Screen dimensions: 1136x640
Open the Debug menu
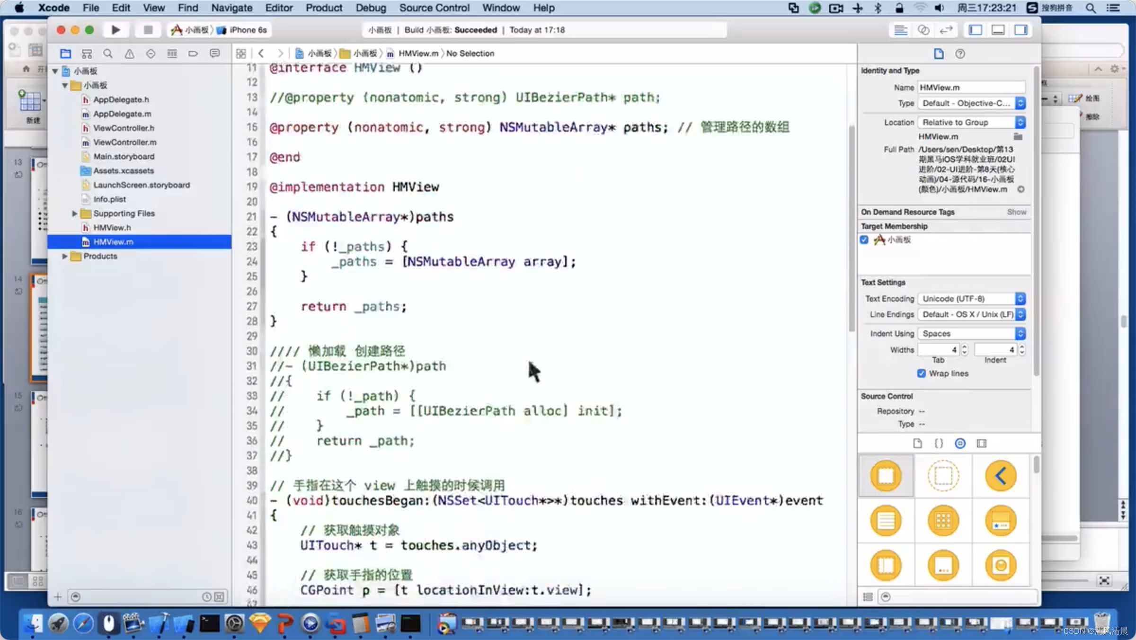click(x=371, y=8)
